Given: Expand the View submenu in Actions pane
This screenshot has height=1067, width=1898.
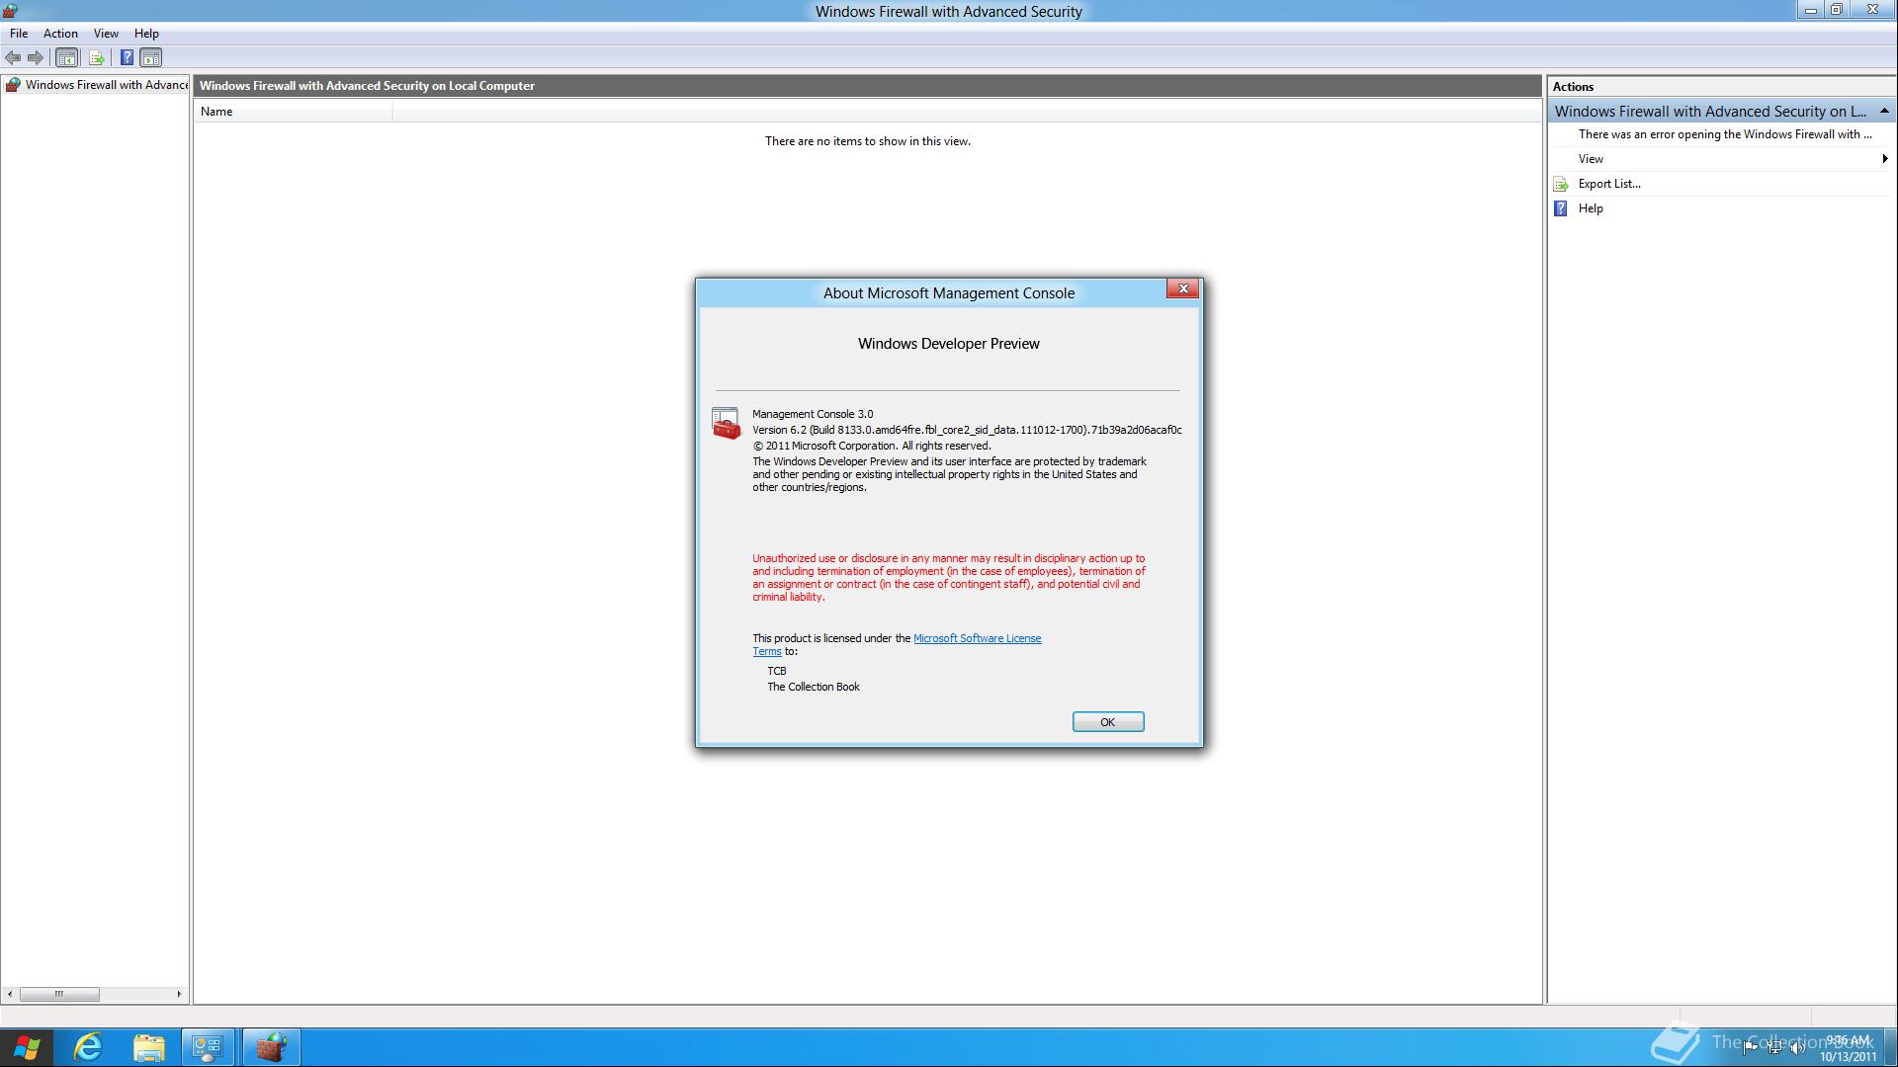Looking at the screenshot, I should coord(1721,159).
